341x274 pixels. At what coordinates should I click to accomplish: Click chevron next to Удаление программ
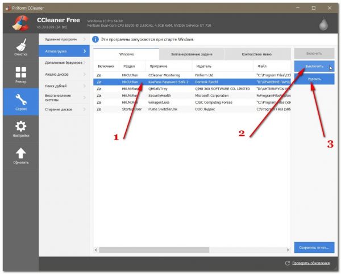[x=84, y=39]
